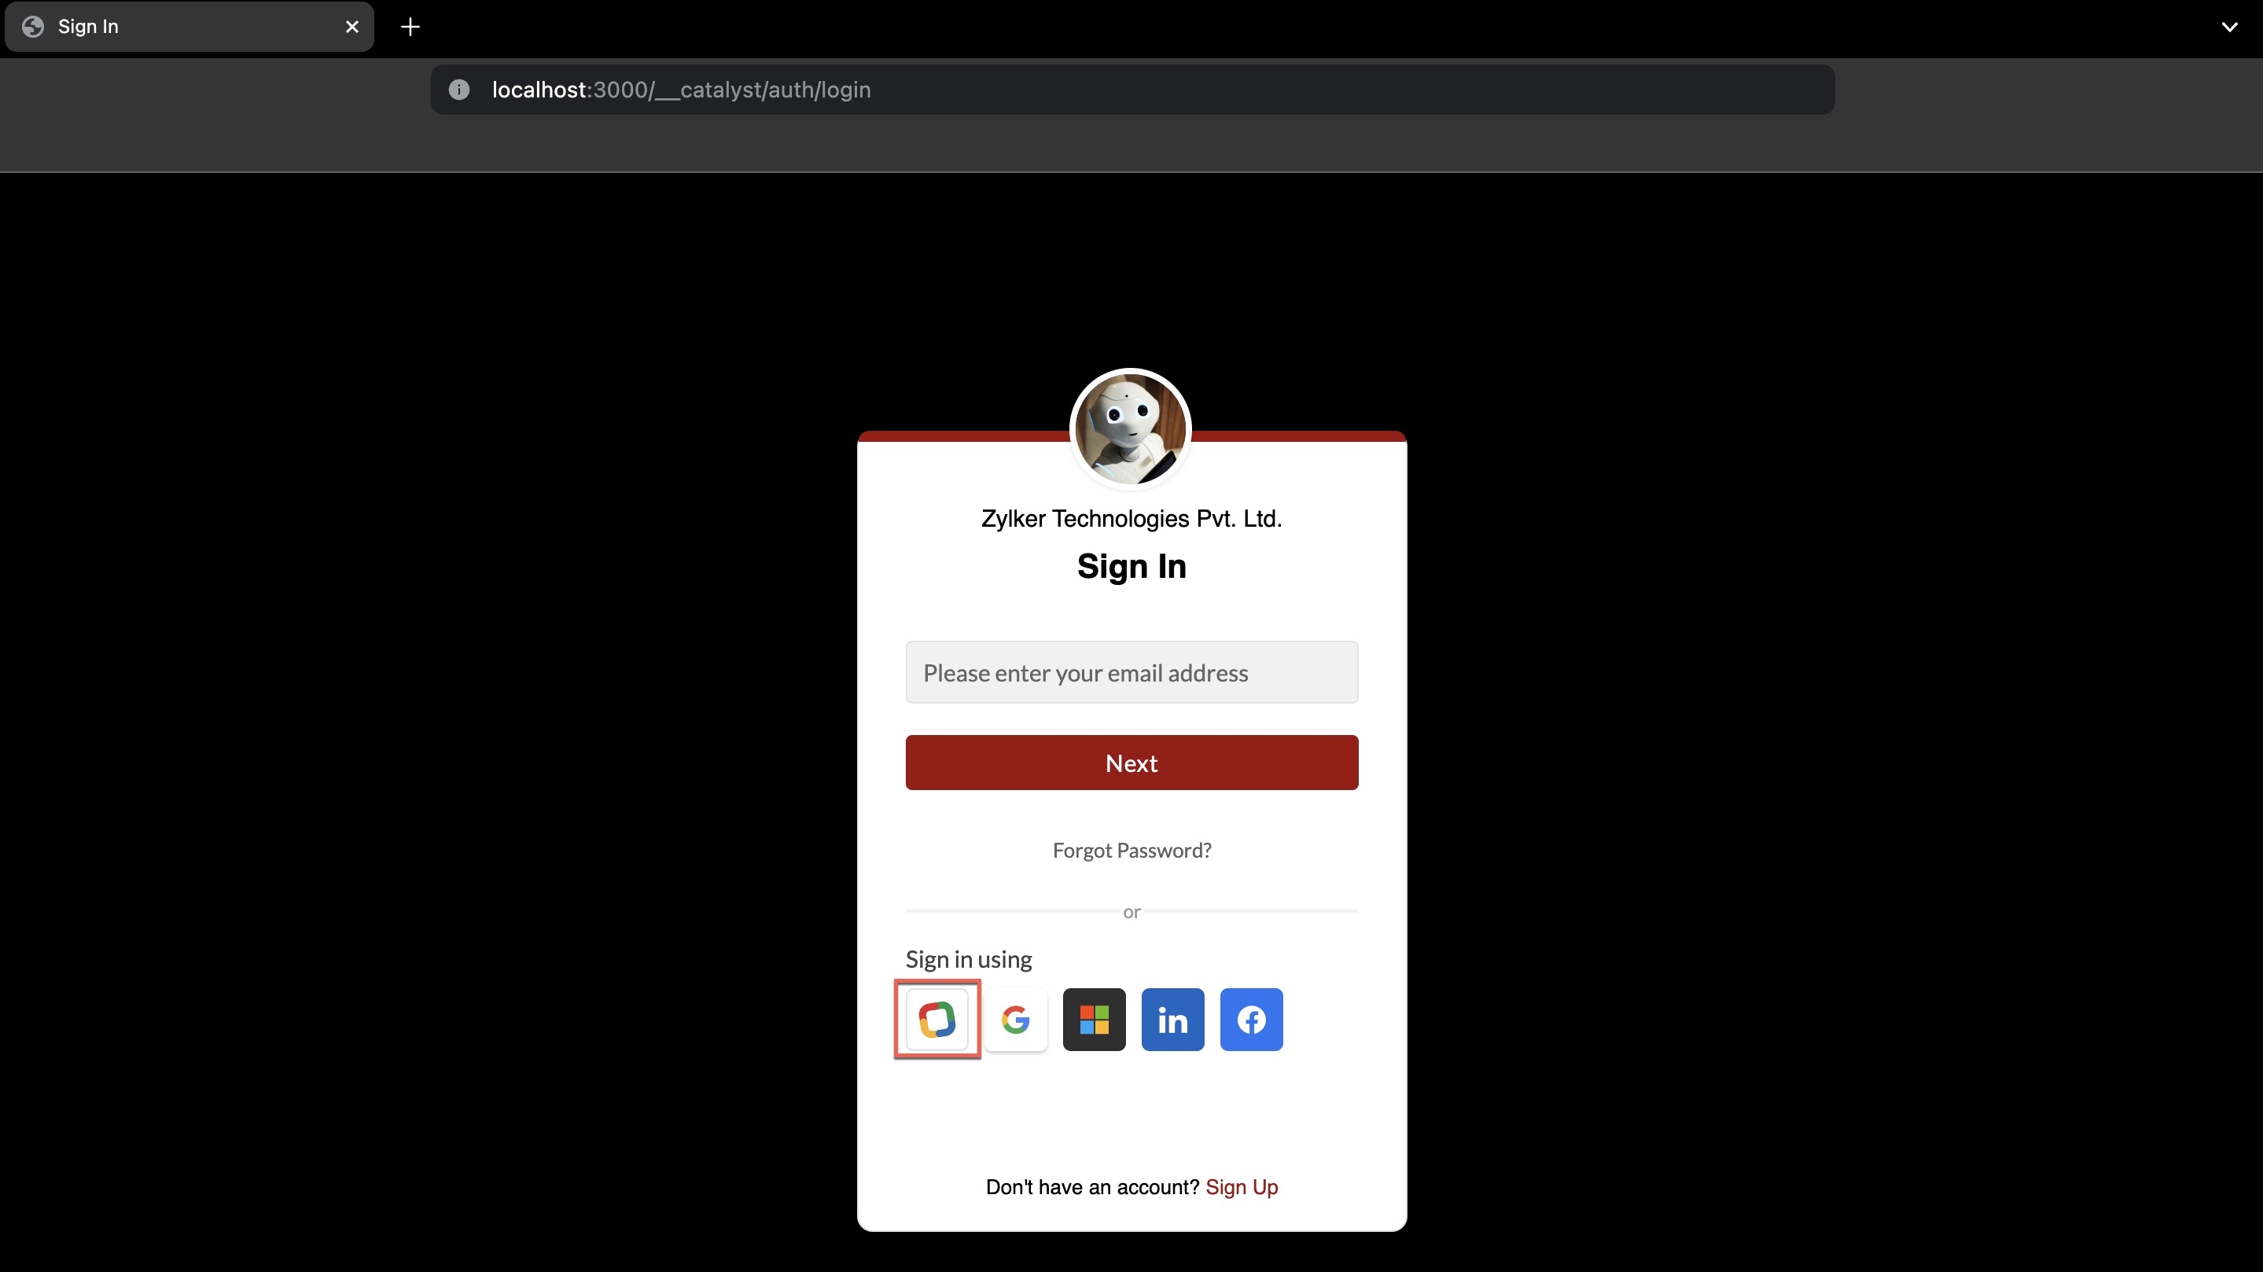Click the localhost URL bar
Viewport: 2263px width, 1272px height.
pyautogui.click(x=1131, y=89)
